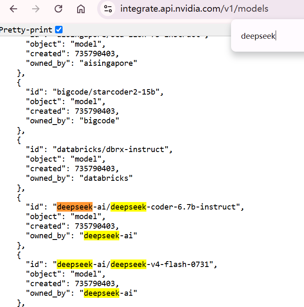The image size is (304, 307).
Task: Click "object": "model" line under deepseek-coder entry
Action: [x=65, y=217]
